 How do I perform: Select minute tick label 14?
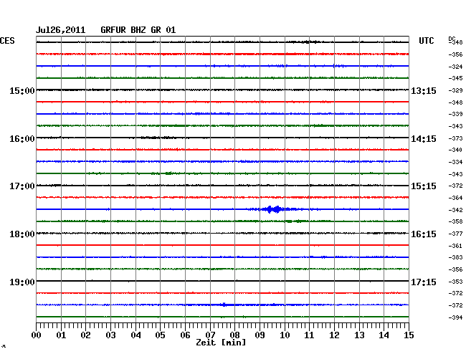point(384,335)
